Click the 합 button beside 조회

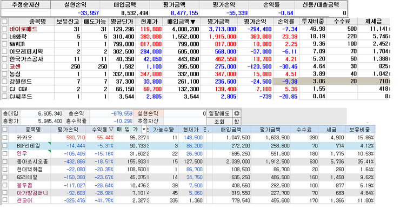coord(236,122)
